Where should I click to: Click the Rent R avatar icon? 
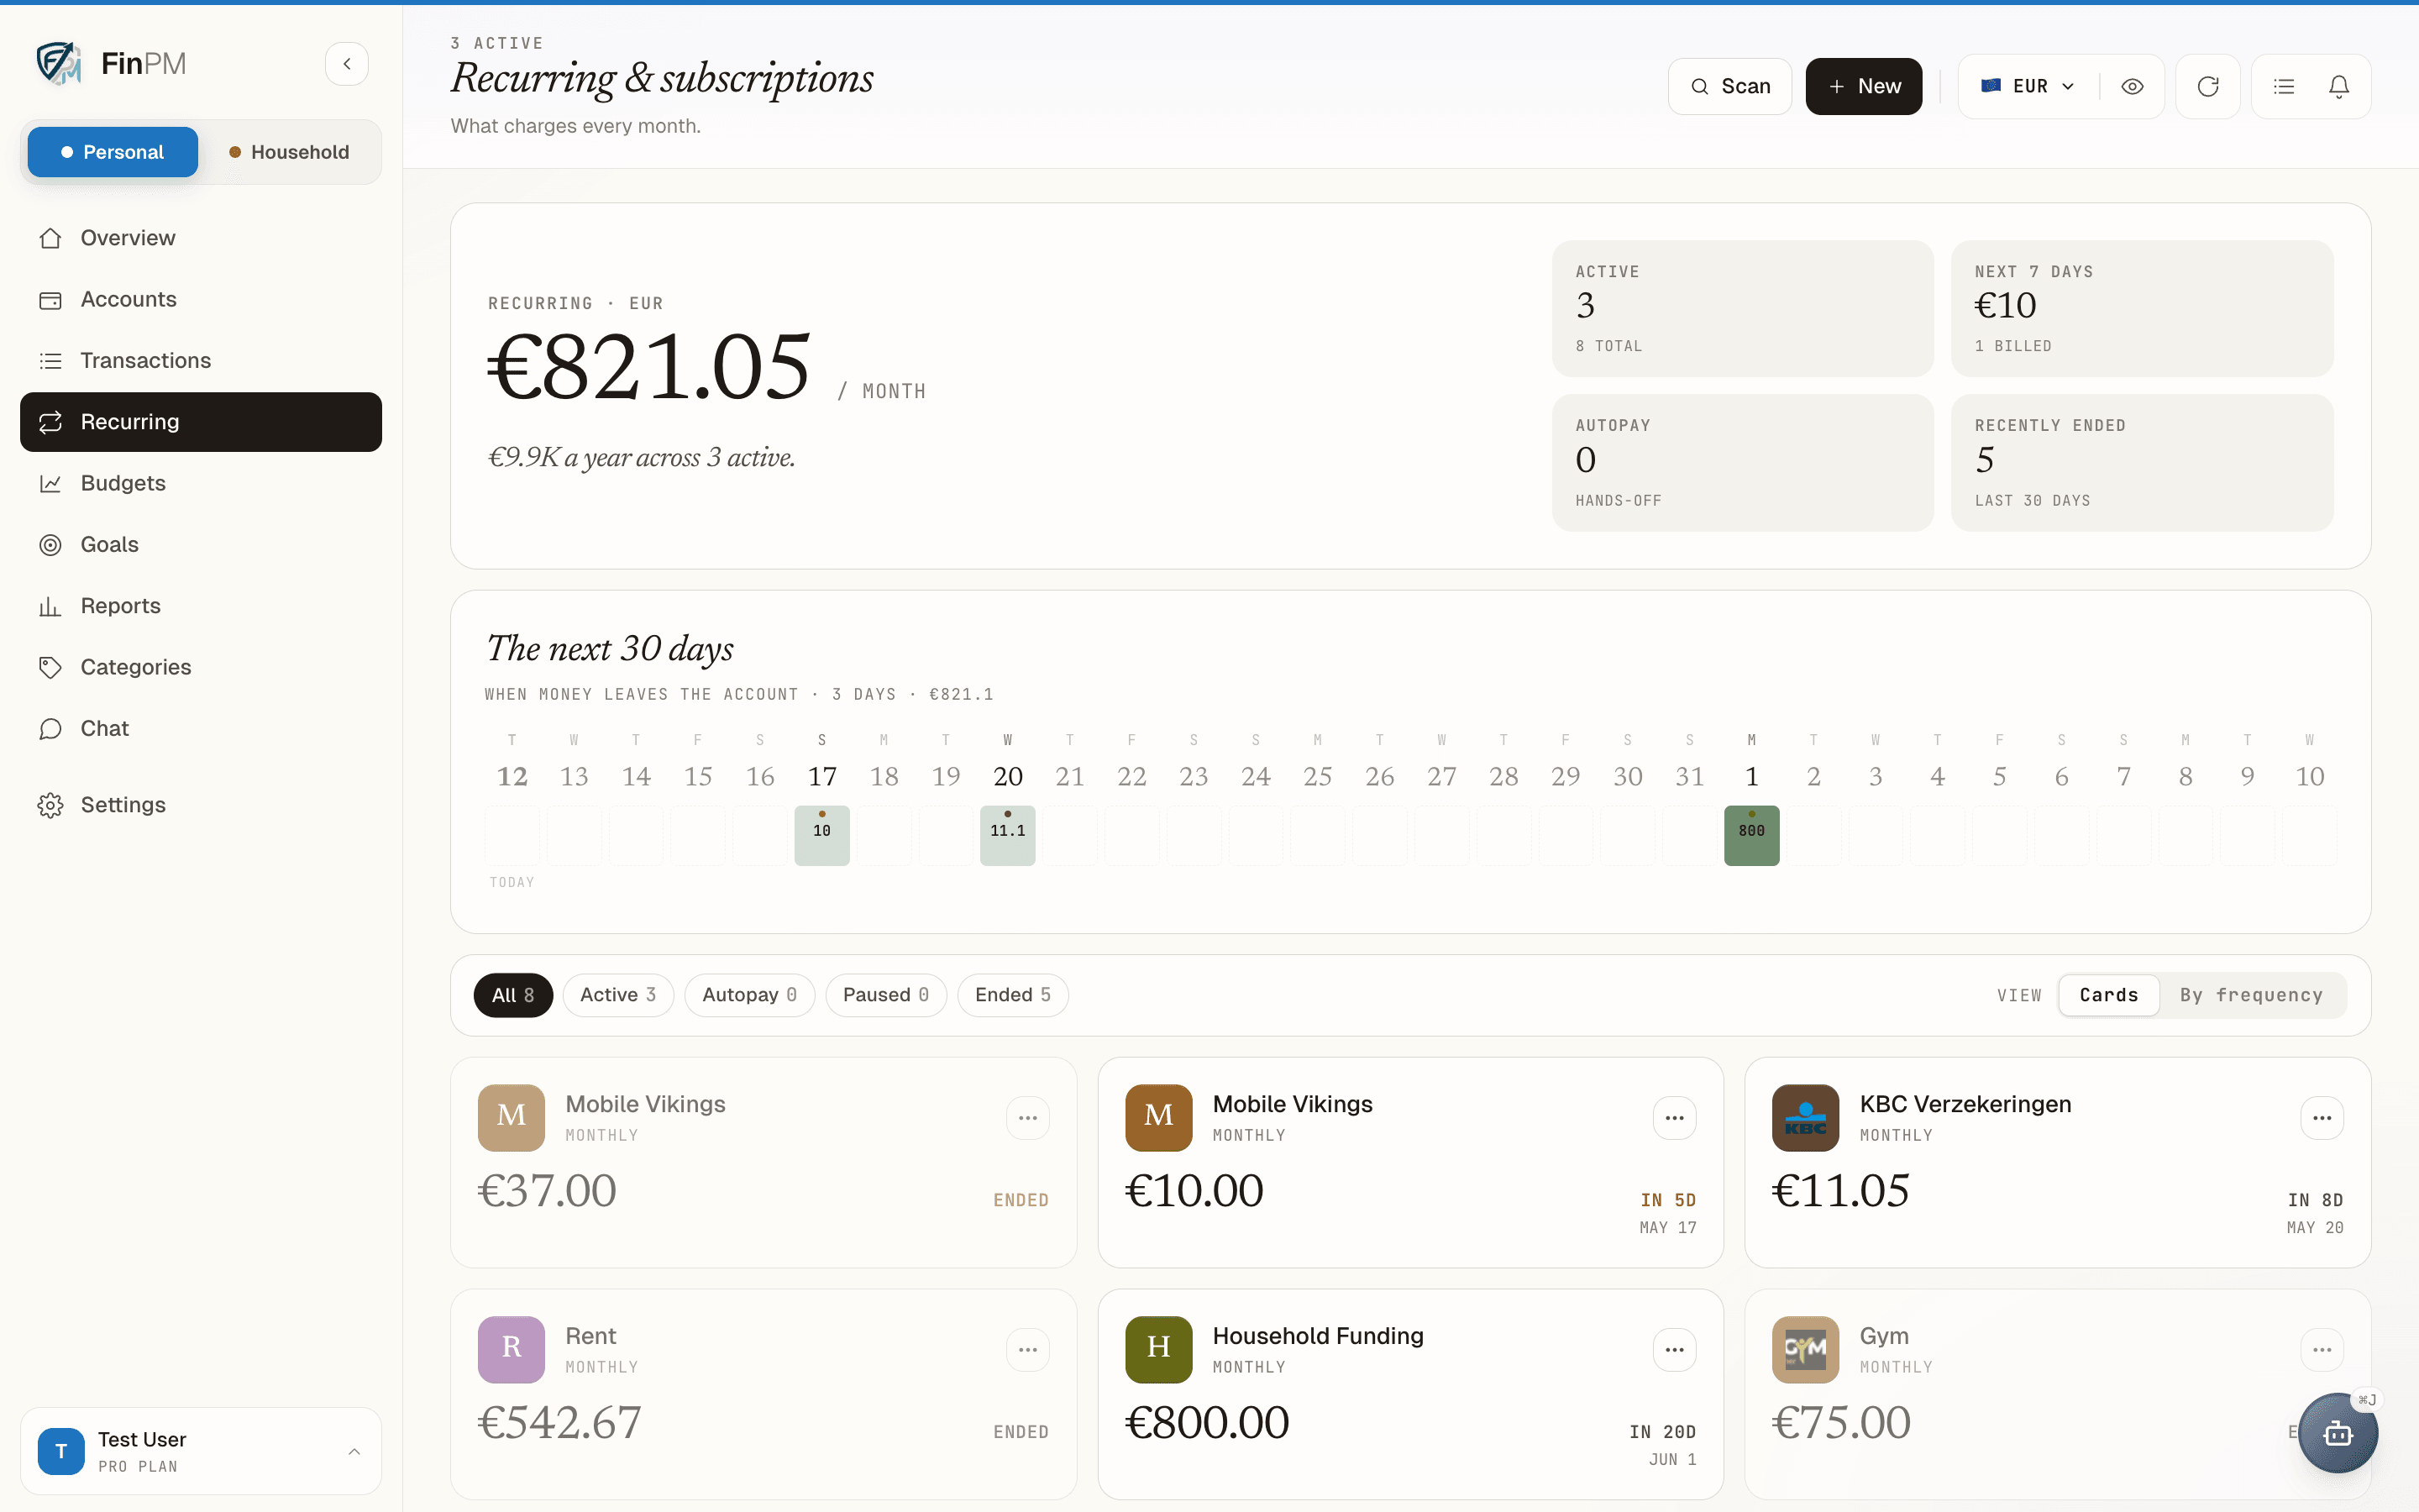pos(511,1350)
